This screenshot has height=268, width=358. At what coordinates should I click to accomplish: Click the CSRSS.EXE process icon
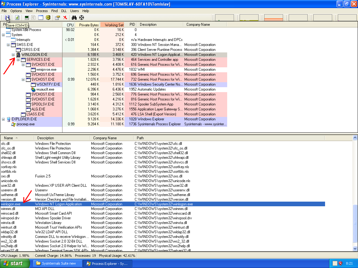18,50
